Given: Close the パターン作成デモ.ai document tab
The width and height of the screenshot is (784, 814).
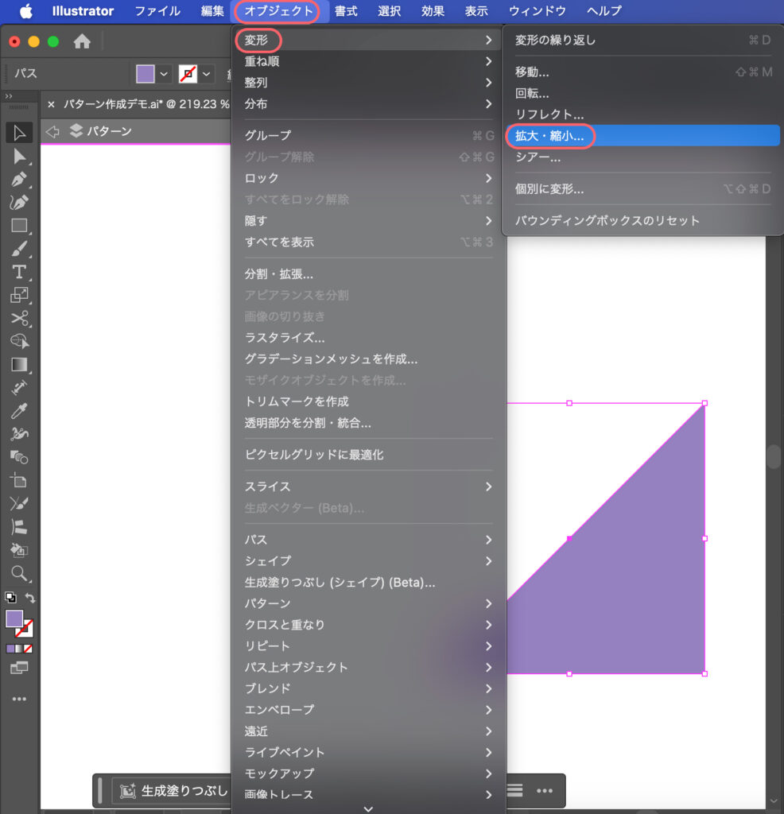Looking at the screenshot, I should point(51,104).
